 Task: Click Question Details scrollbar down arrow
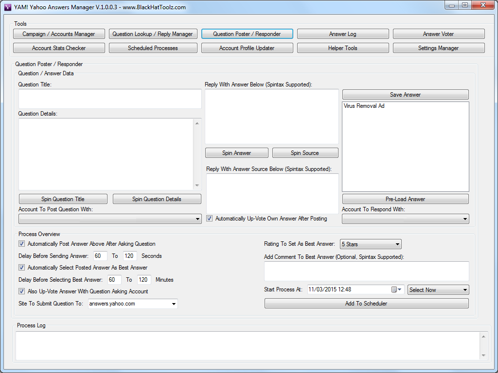[x=197, y=186]
